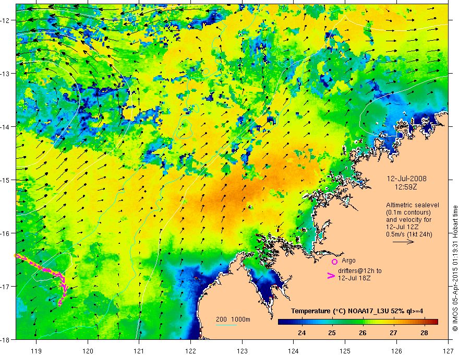Click the '0.5m/s (1kt 24h)' scale text

click(409, 234)
